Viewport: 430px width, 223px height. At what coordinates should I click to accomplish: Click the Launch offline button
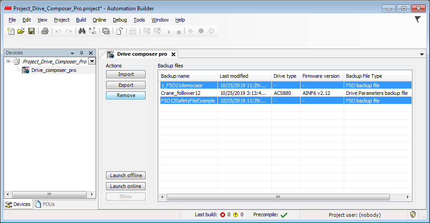pos(126,175)
